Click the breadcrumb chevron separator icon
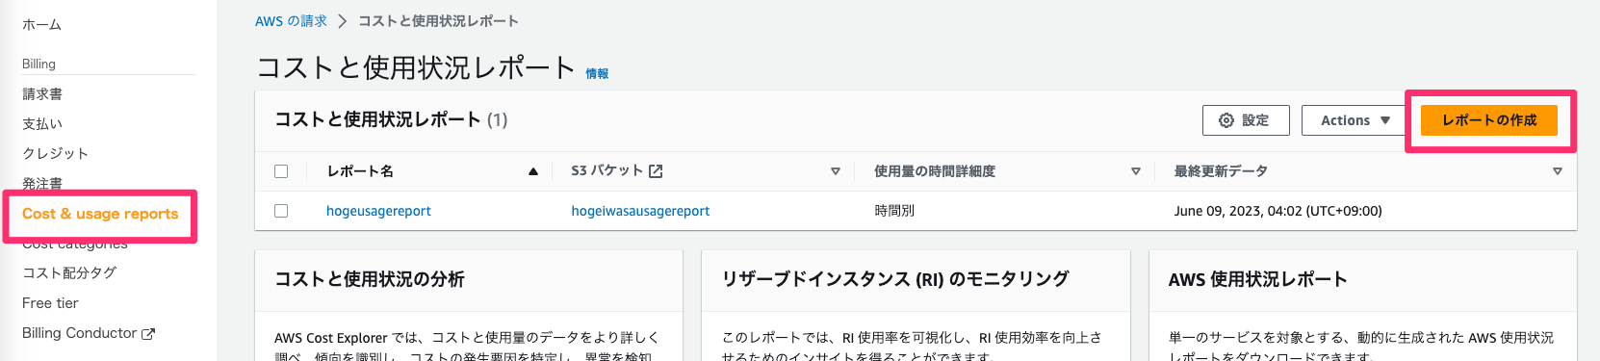 [342, 21]
